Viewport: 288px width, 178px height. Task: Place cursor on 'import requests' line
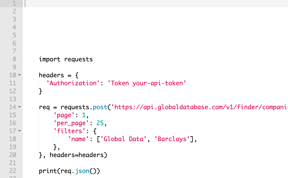point(66,59)
